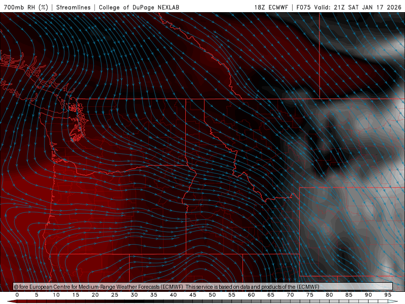This screenshot has height=304, width=405.
Task: Click the "Streamlines" header label
Action: 73,7
